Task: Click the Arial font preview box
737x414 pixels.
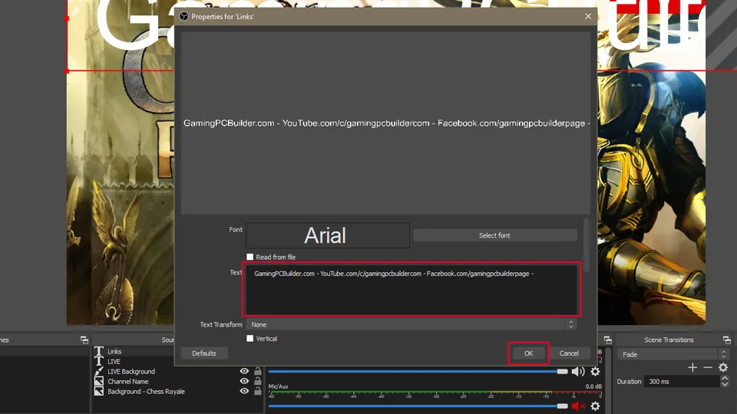Action: click(328, 235)
